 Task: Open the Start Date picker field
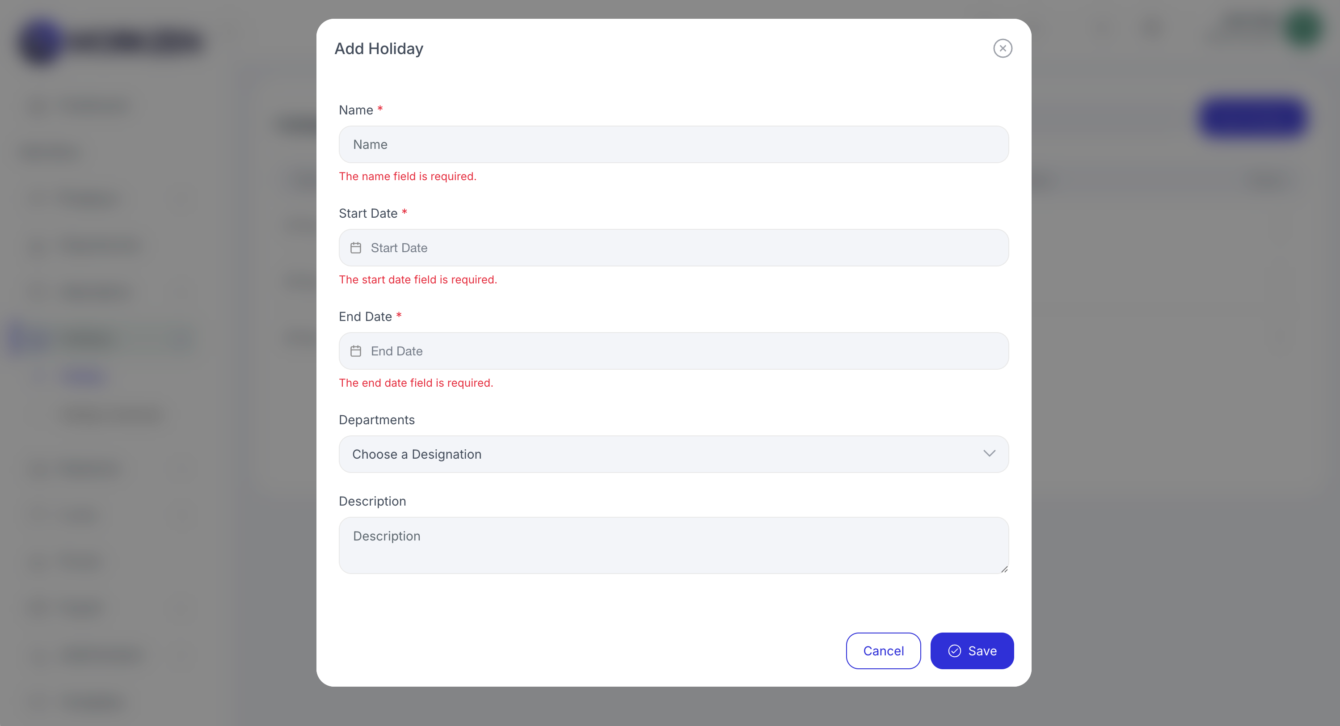[674, 248]
